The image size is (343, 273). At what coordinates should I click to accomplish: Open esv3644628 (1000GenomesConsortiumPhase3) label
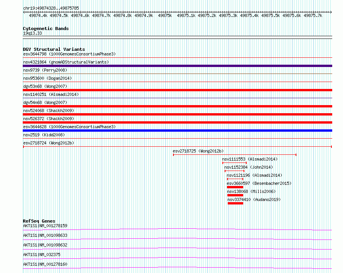[x=69, y=127]
